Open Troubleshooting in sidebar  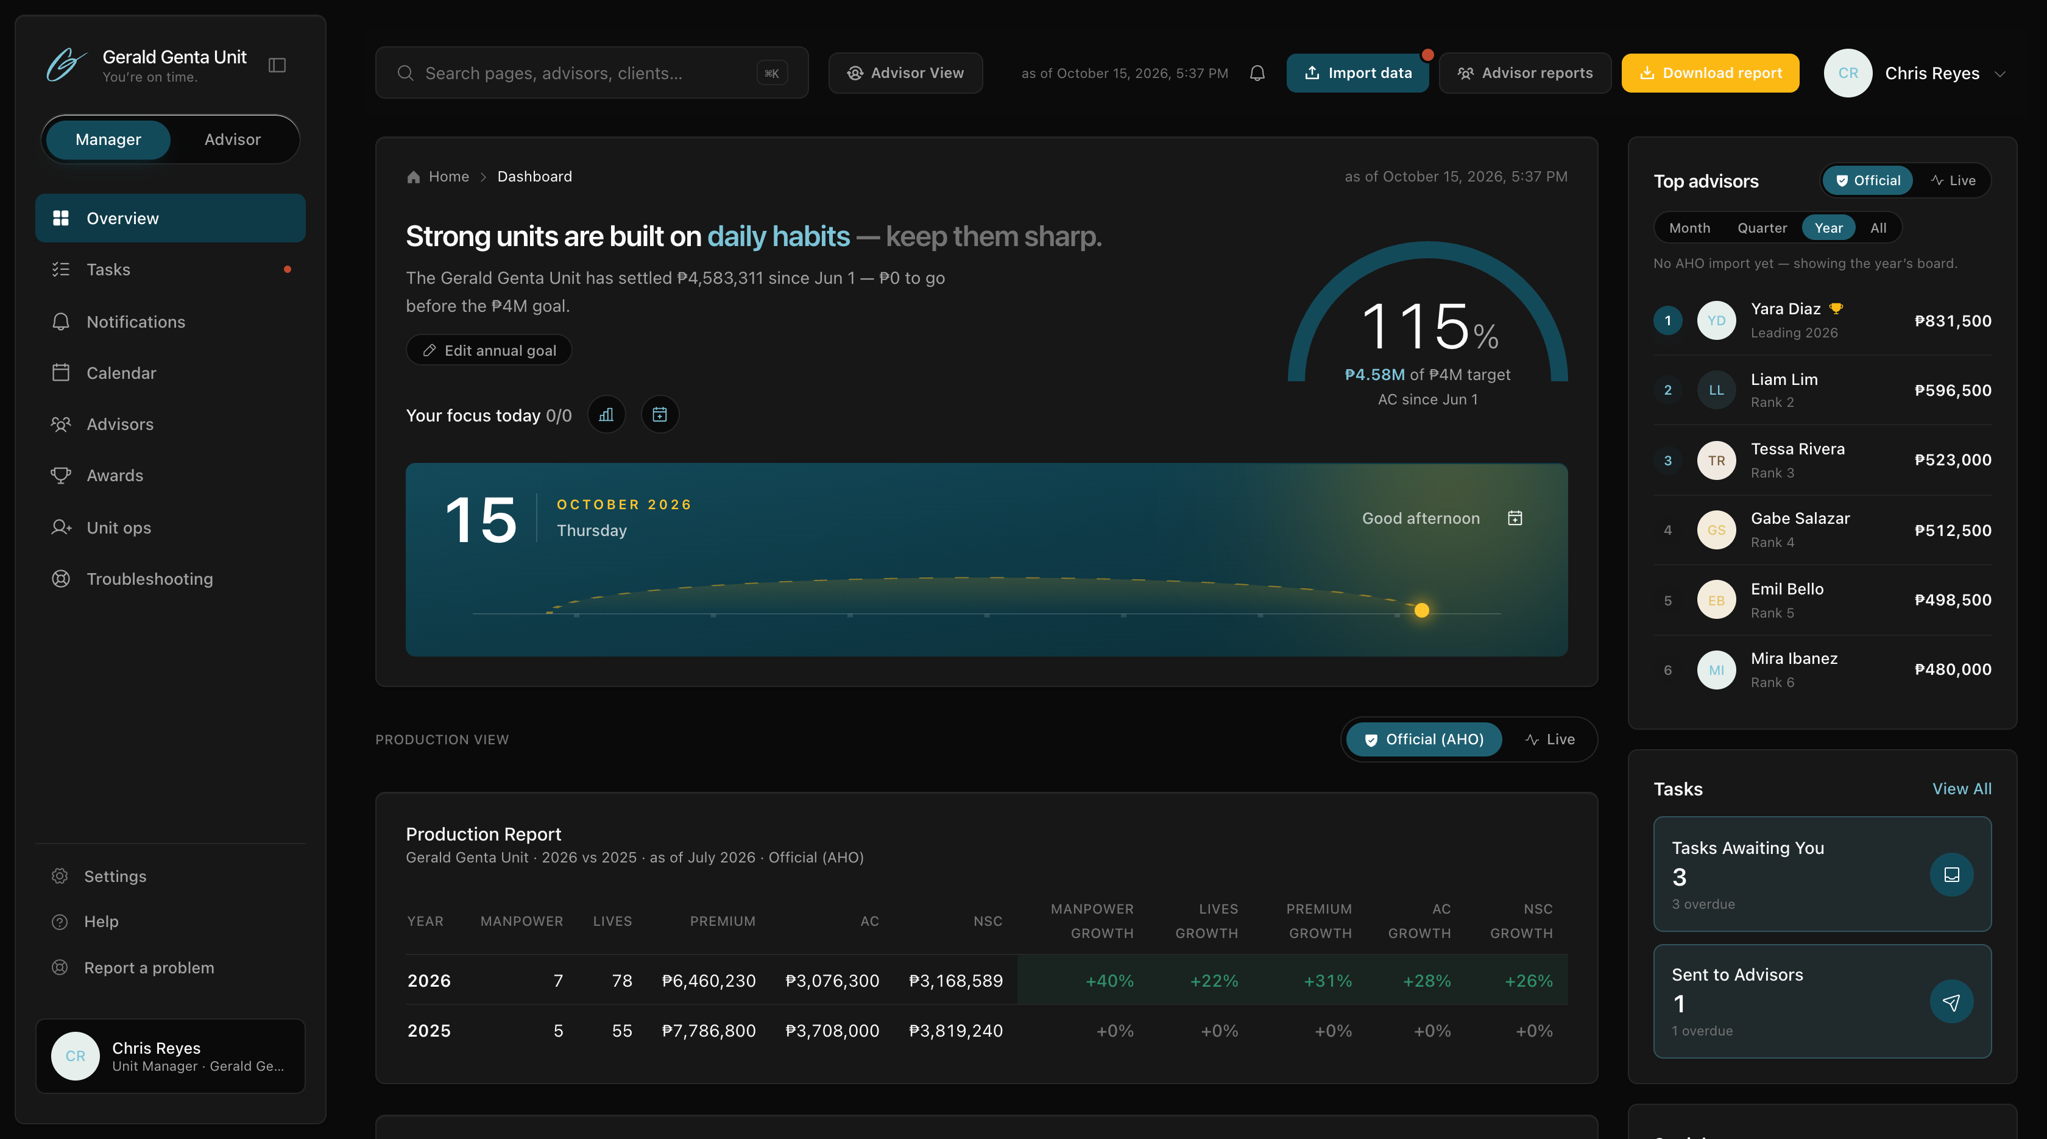coord(170,579)
